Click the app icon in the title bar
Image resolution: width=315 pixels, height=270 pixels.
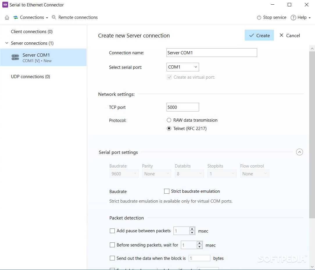pos(5,5)
